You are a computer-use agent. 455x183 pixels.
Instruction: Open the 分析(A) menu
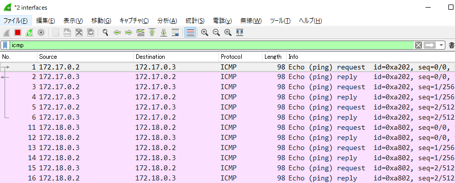pos(167,21)
